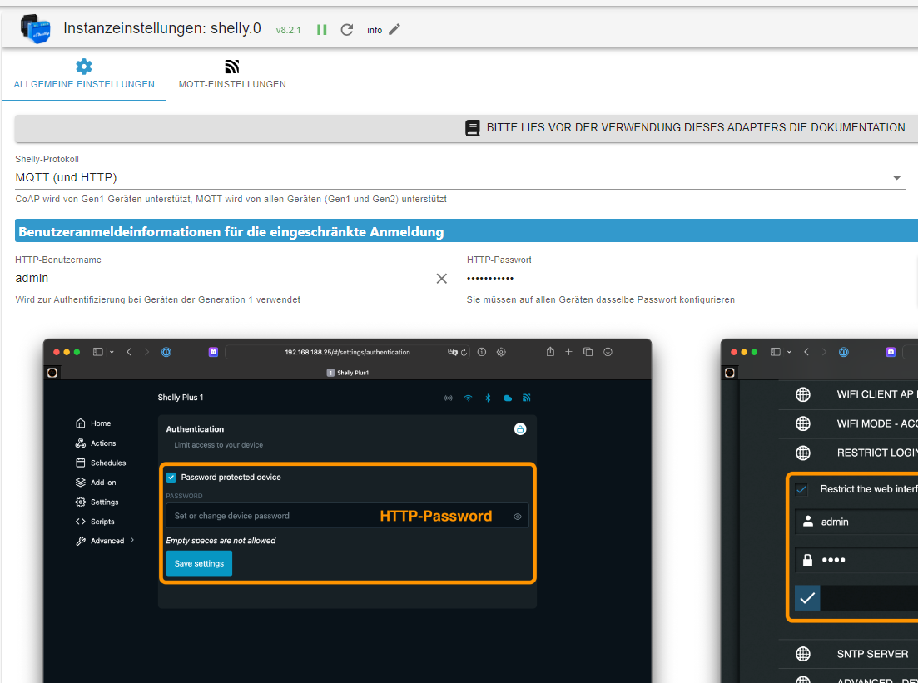Viewport: 918px width, 683px height.
Task: Show tab overview in browser toolbar
Action: pyautogui.click(x=588, y=352)
